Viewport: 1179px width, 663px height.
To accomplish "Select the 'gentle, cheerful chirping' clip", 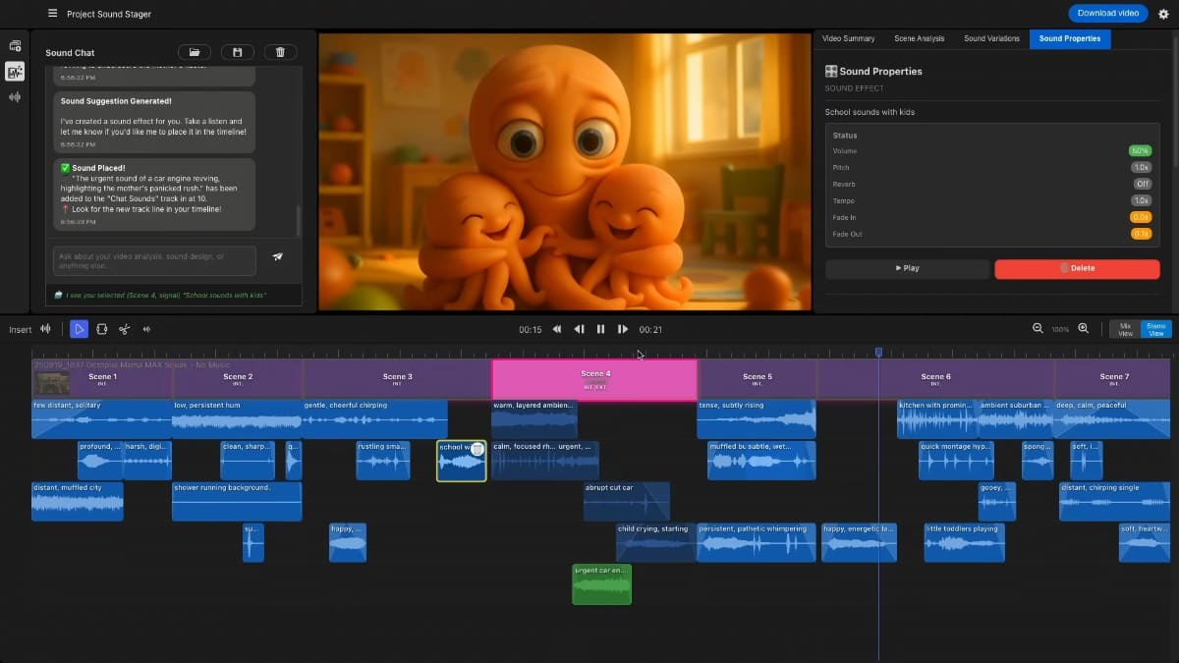I will coord(375,418).
